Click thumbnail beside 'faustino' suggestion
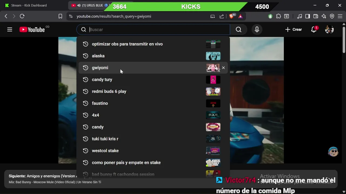Image resolution: width=346 pixels, height=194 pixels. 213,103
